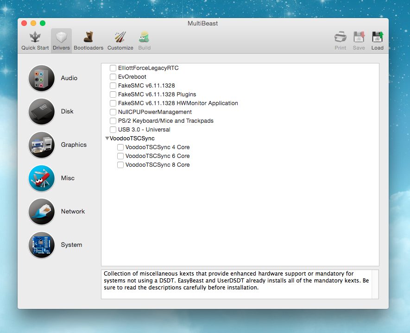Click the description box scrollbar
Image resolution: width=410 pixels, height=333 pixels.
[375, 284]
